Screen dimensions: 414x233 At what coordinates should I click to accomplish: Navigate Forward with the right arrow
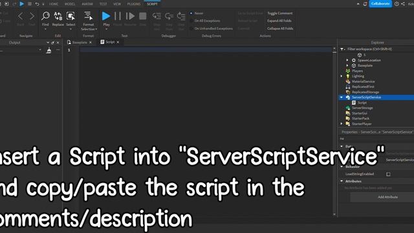pos(32,16)
